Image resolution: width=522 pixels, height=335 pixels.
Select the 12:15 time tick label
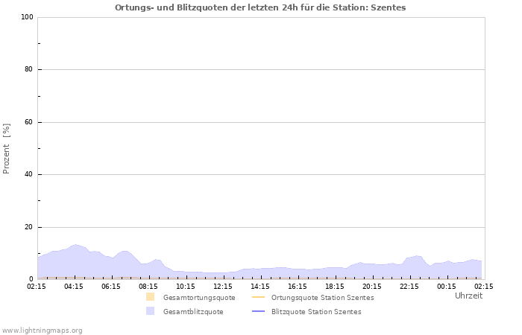[x=223, y=286]
